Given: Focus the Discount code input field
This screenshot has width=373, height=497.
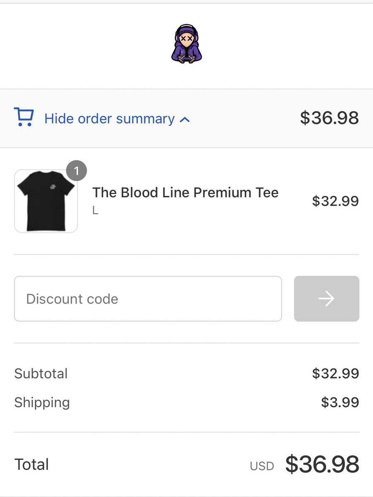Looking at the screenshot, I should pyautogui.click(x=148, y=299).
